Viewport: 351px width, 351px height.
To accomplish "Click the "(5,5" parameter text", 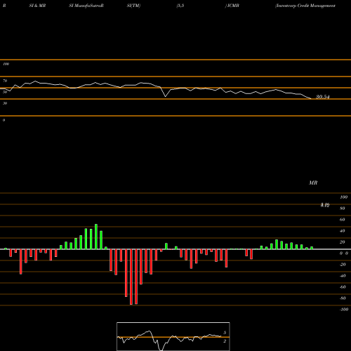I will click(180, 6).
